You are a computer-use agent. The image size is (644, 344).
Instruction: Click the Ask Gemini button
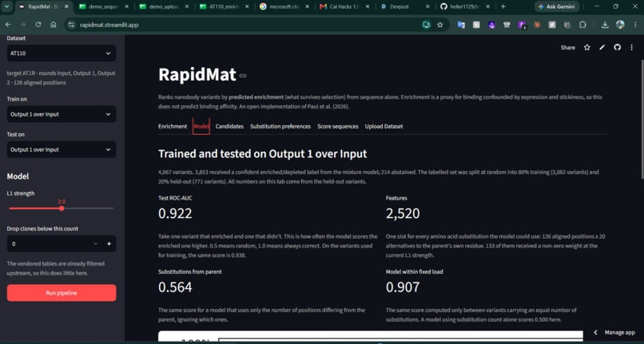(557, 6)
